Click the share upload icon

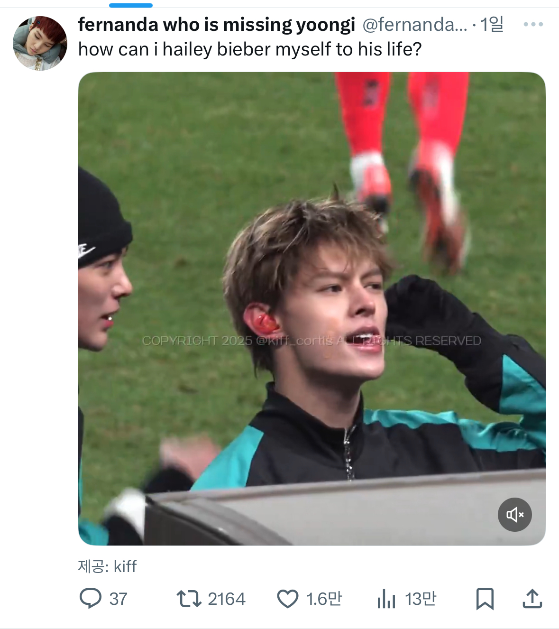click(x=532, y=599)
